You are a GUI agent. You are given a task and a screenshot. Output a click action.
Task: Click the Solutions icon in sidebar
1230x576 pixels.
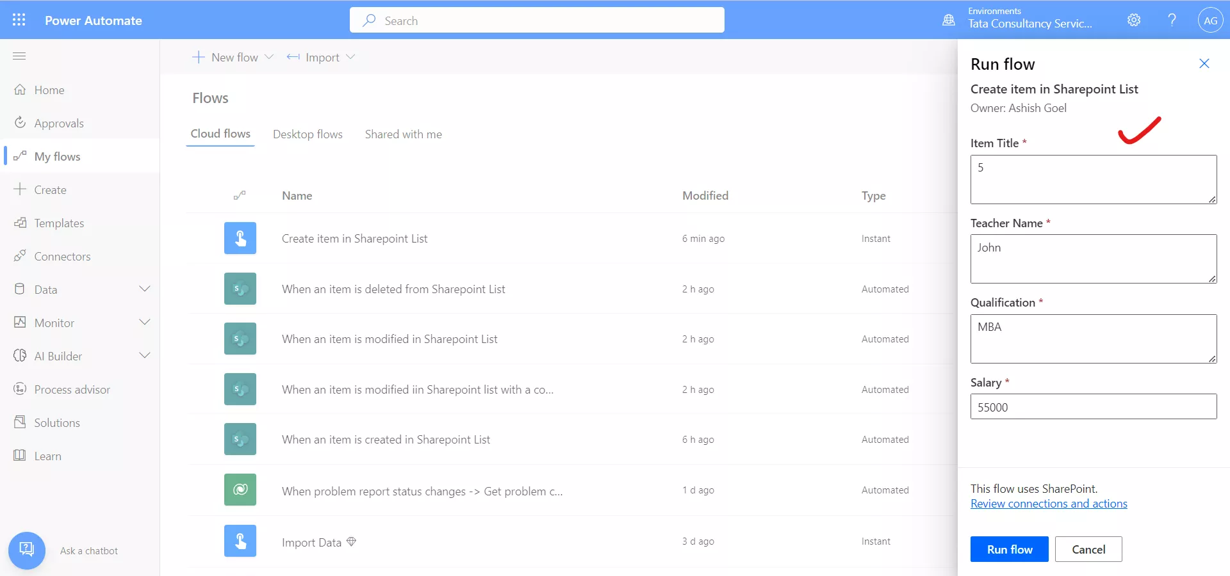click(x=20, y=422)
